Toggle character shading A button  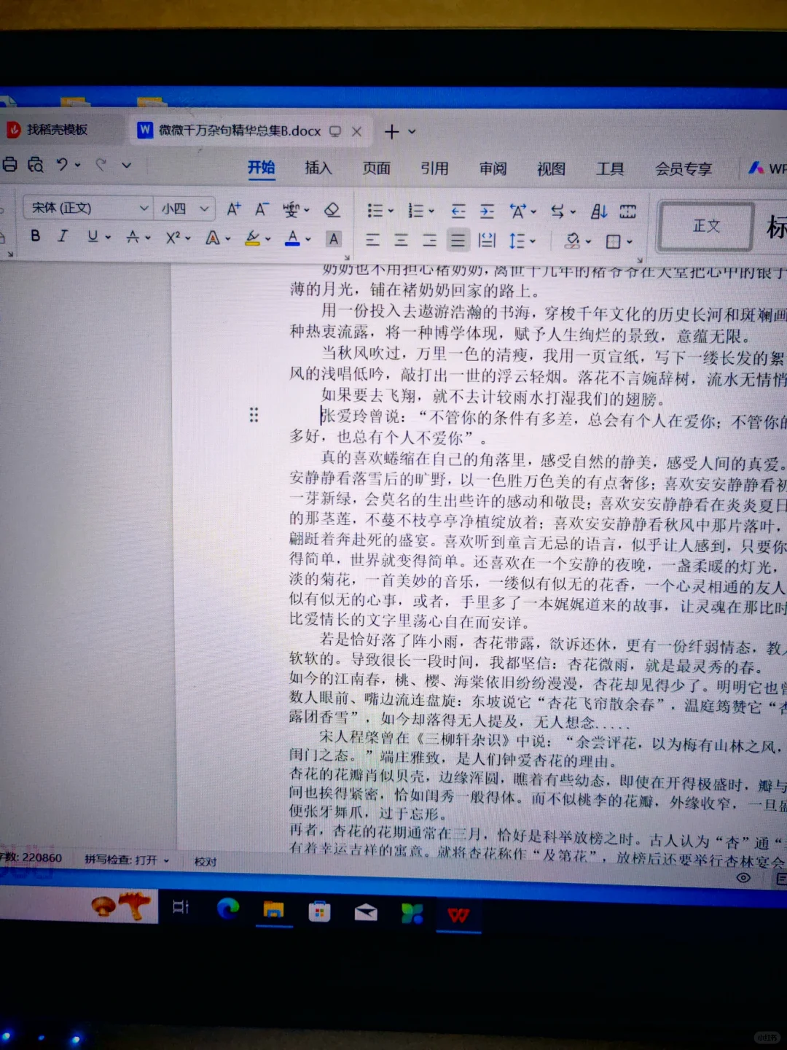click(x=333, y=238)
